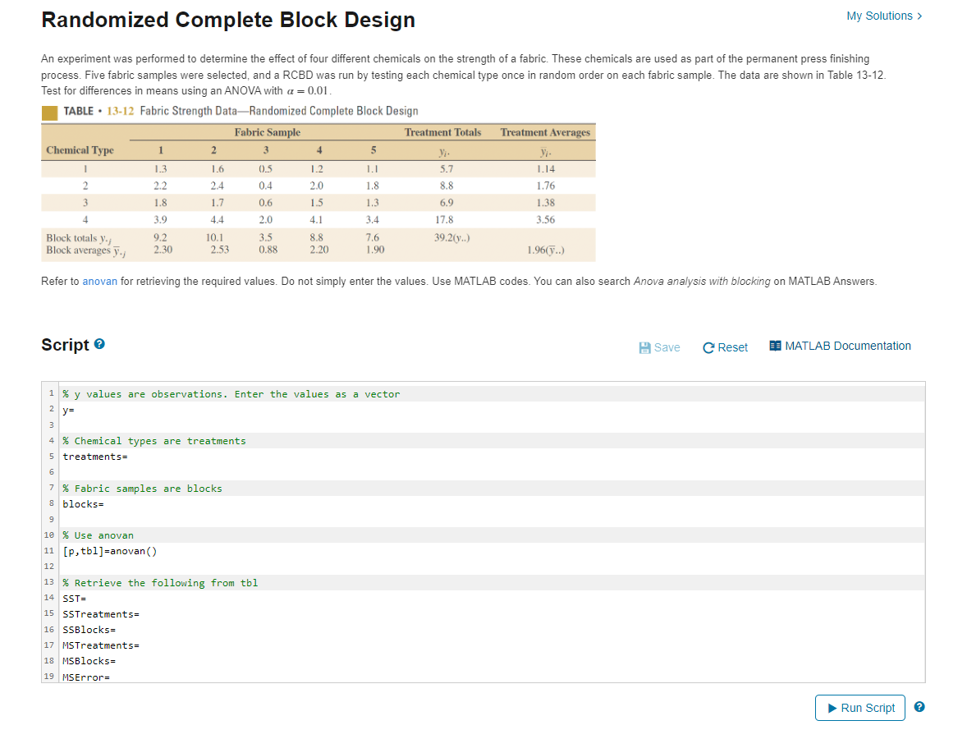Click line number 19 in the gutter
Viewport: 967px width, 739px height.
51,677
